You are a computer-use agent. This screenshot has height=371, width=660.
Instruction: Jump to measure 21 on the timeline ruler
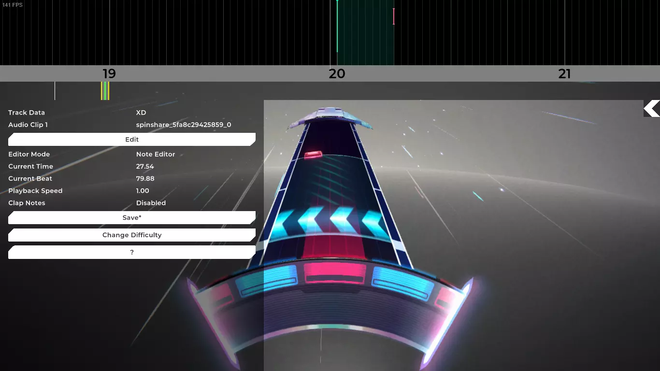point(564,73)
